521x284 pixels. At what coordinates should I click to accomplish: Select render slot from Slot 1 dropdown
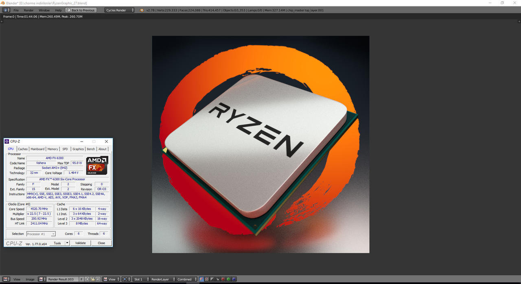141,279
